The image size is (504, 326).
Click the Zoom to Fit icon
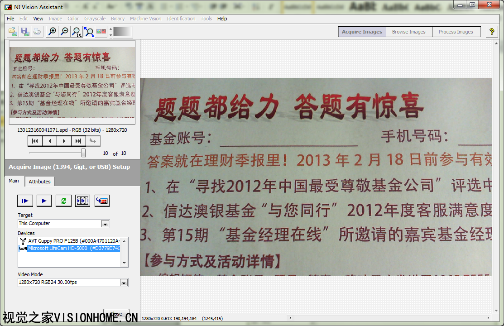[89, 32]
